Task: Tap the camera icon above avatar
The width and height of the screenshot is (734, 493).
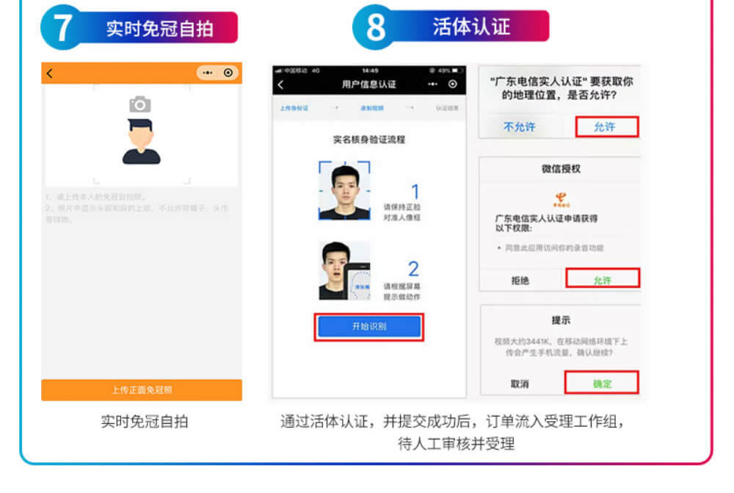Action: click(x=140, y=104)
